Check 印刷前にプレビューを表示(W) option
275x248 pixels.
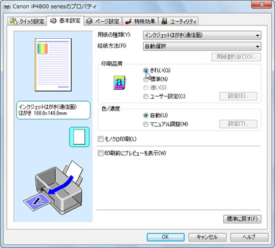tap(100, 153)
